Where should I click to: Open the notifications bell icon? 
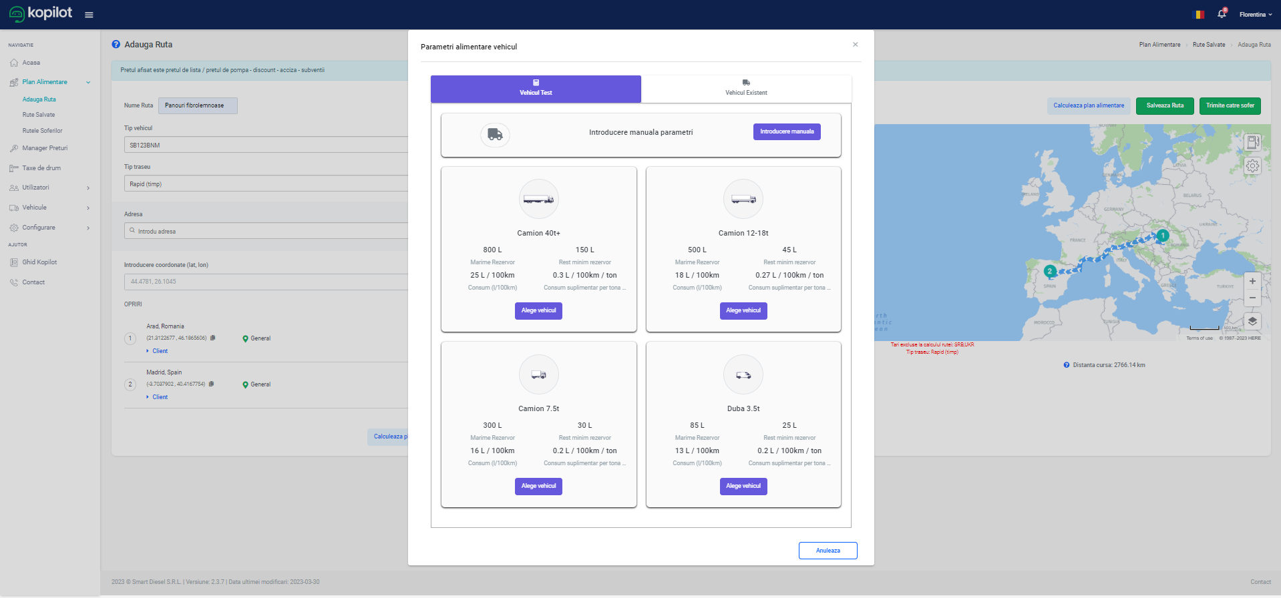pyautogui.click(x=1222, y=14)
